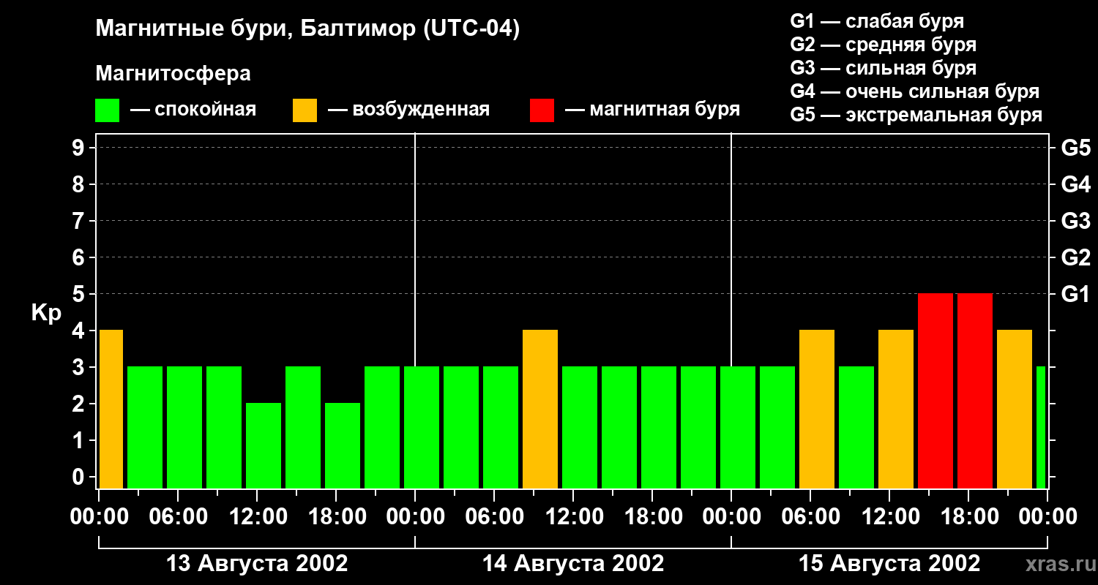
Task: Click the 'G3 — сильная буря' legend line
Action: pyautogui.click(x=883, y=68)
